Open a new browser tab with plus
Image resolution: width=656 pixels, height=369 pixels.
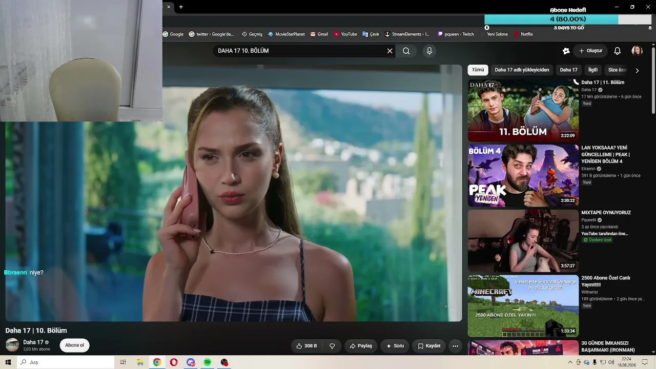tap(181, 7)
